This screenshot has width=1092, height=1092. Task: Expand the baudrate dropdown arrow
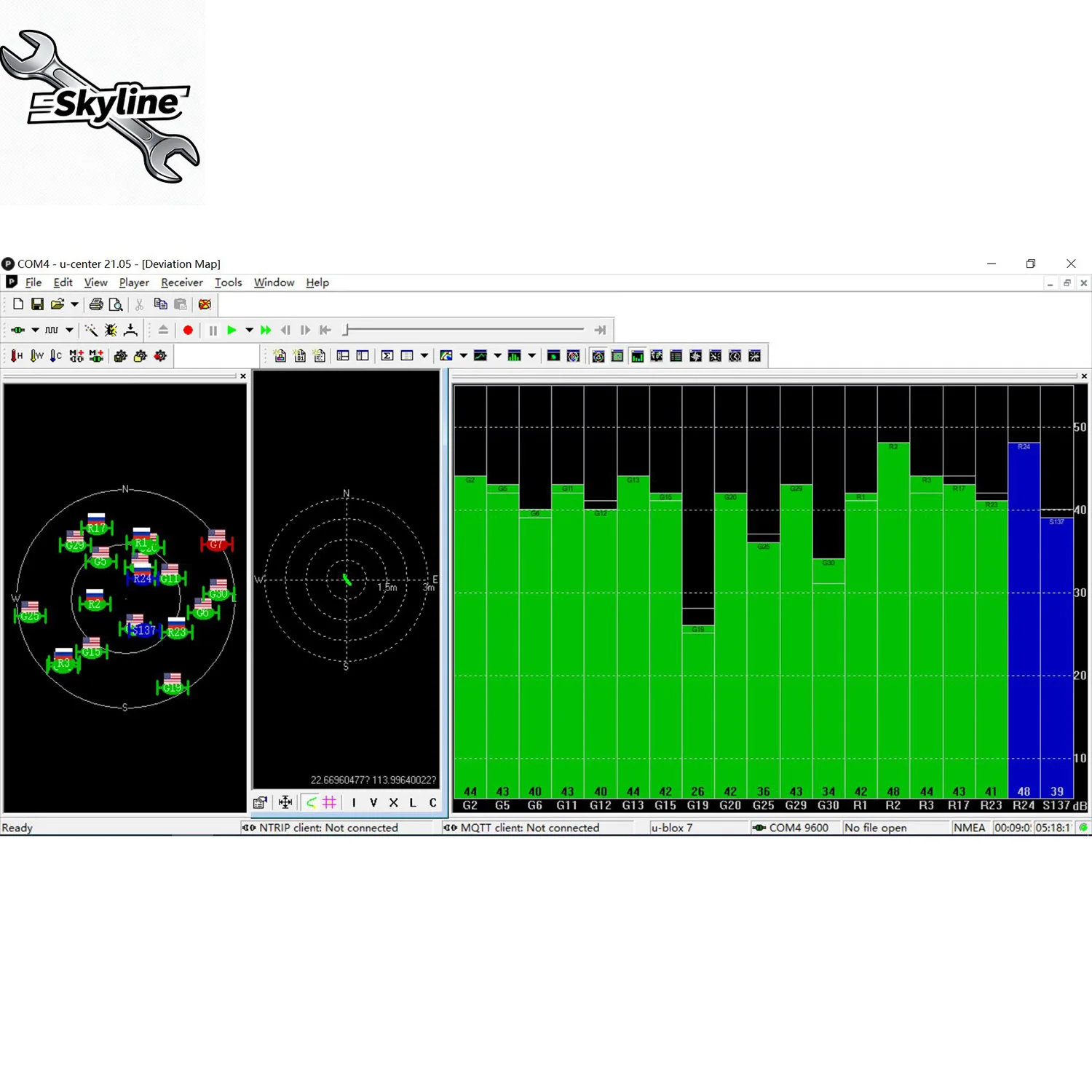(x=69, y=330)
